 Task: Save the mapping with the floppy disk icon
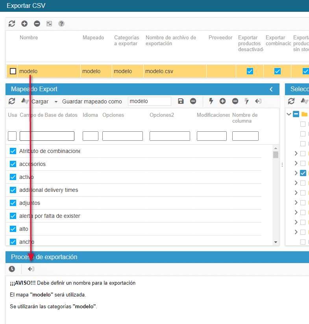[181, 101]
